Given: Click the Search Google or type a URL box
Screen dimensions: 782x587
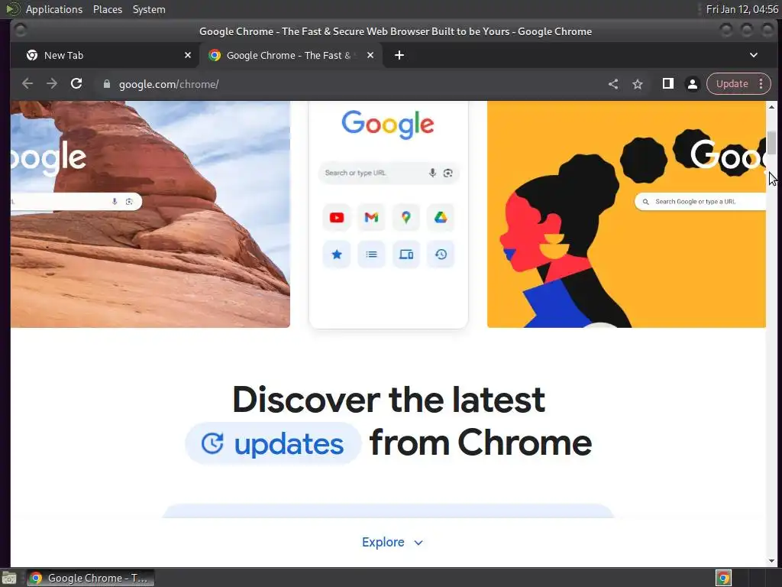Looking at the screenshot, I should click(700, 202).
